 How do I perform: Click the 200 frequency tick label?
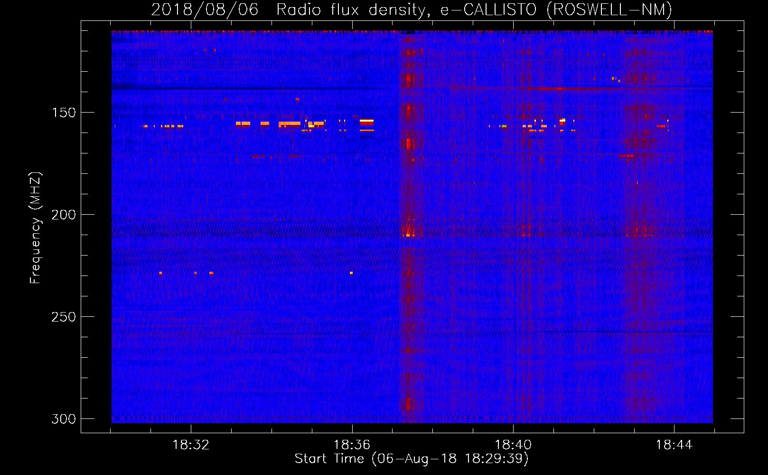point(64,215)
